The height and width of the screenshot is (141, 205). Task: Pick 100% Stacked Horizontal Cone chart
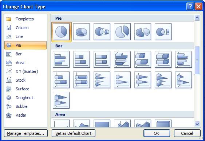point(143,80)
